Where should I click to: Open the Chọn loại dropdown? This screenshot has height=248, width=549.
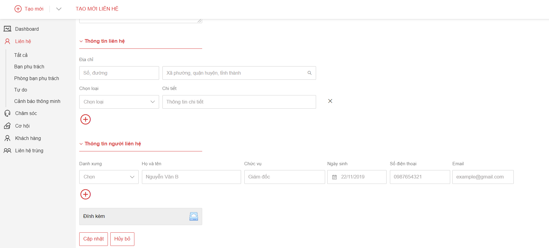(x=119, y=102)
